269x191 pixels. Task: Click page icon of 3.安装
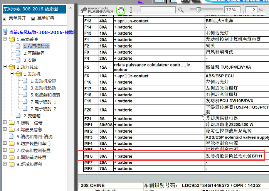18,60
